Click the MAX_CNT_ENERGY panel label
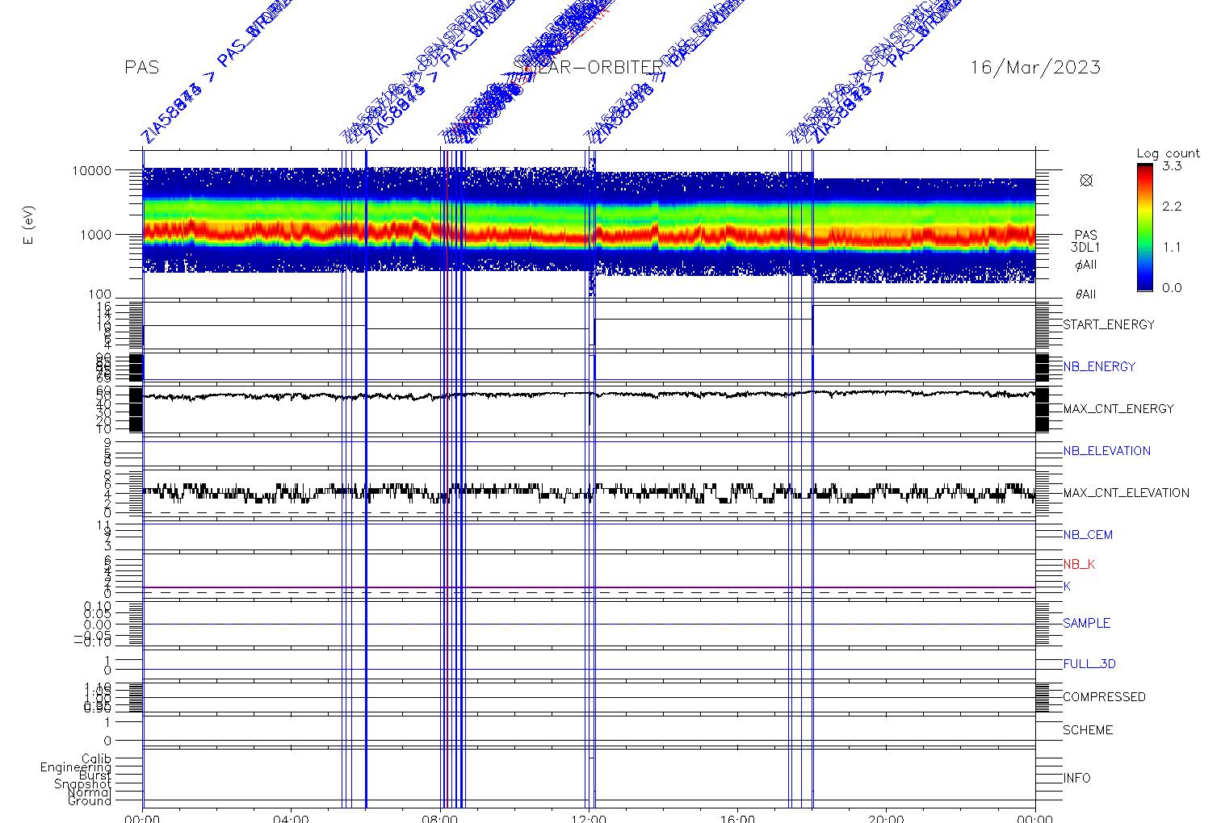Image resolution: width=1221 pixels, height=823 pixels. [x=1118, y=408]
